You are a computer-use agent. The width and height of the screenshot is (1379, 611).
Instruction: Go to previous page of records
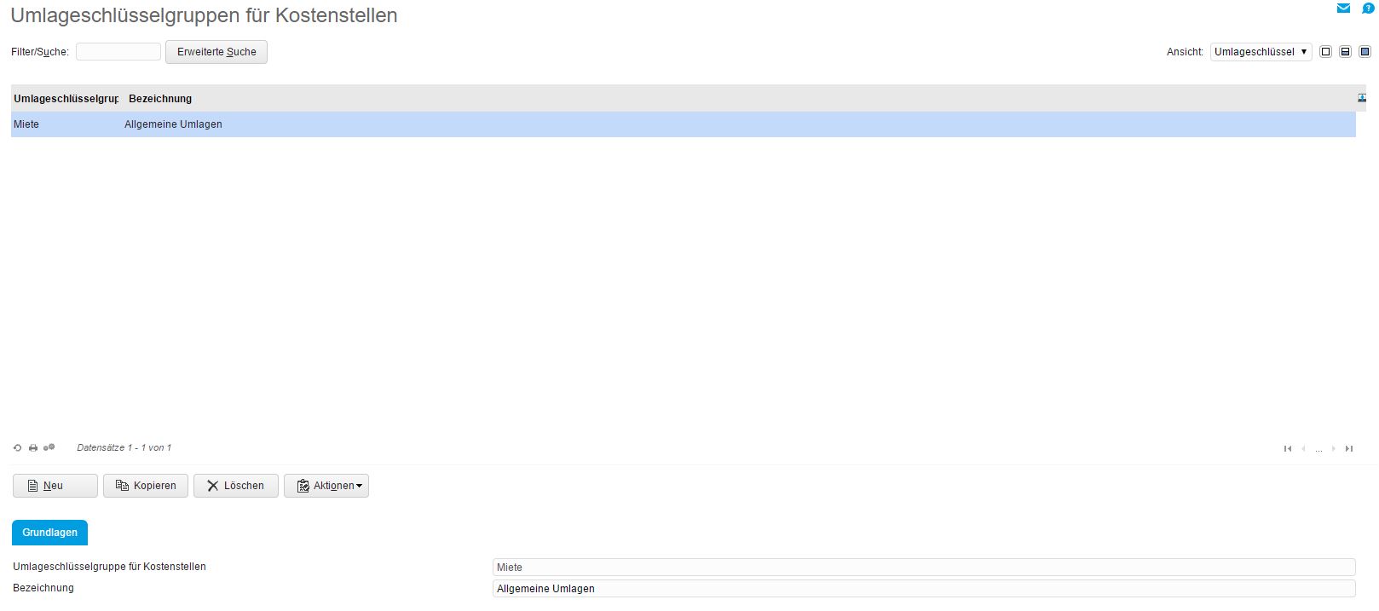[x=1303, y=449]
